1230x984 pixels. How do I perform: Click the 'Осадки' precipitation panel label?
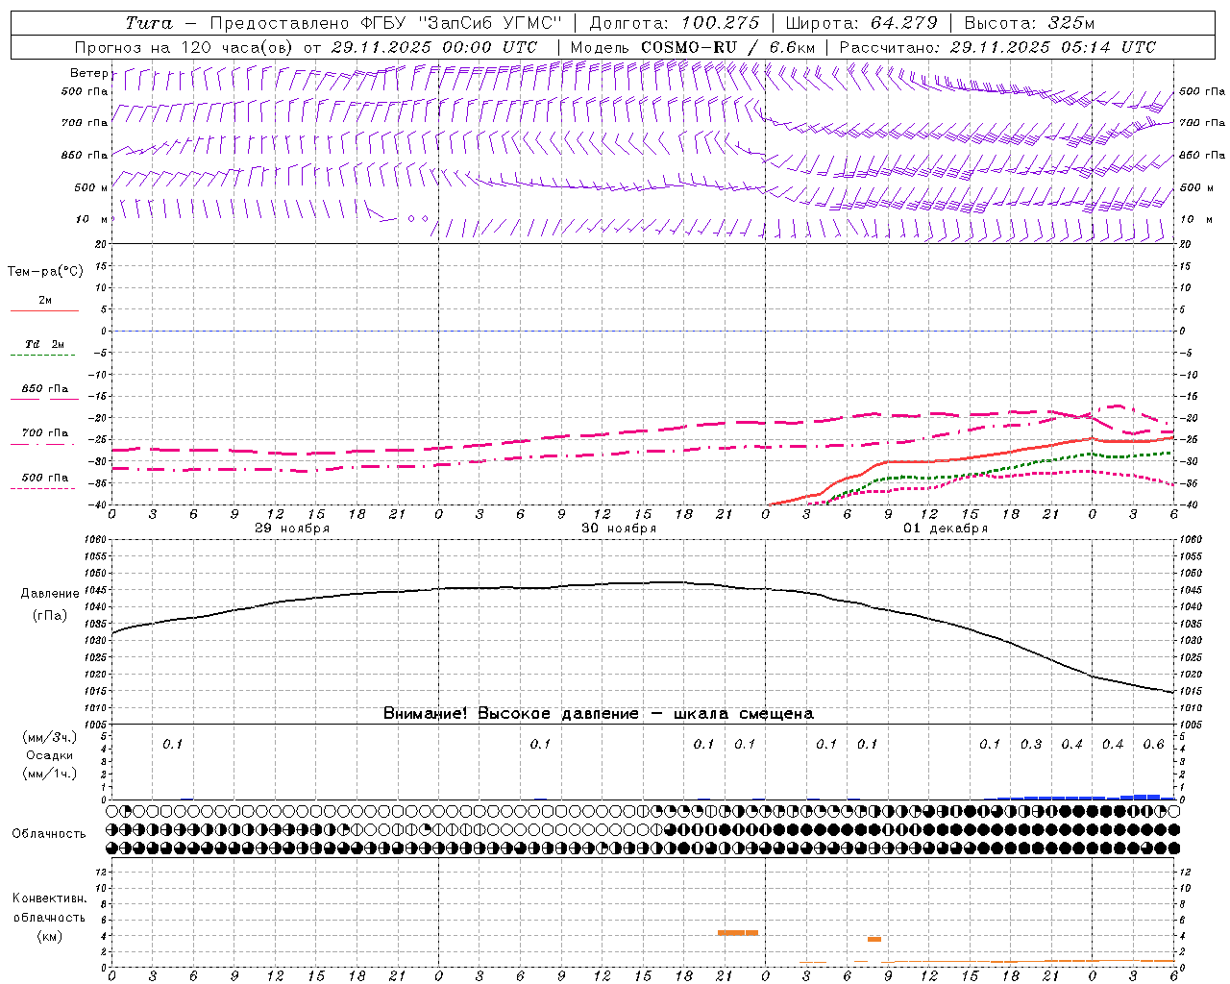click(x=50, y=755)
